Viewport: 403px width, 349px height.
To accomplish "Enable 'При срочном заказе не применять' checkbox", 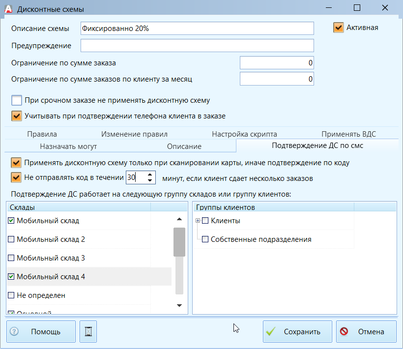I will pos(16,100).
